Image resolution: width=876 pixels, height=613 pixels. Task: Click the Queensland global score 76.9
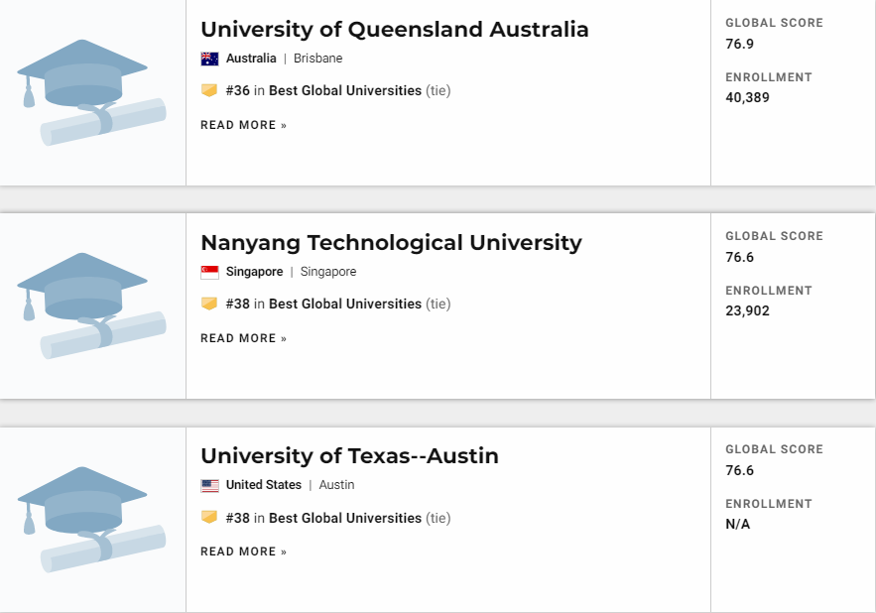[x=740, y=45]
